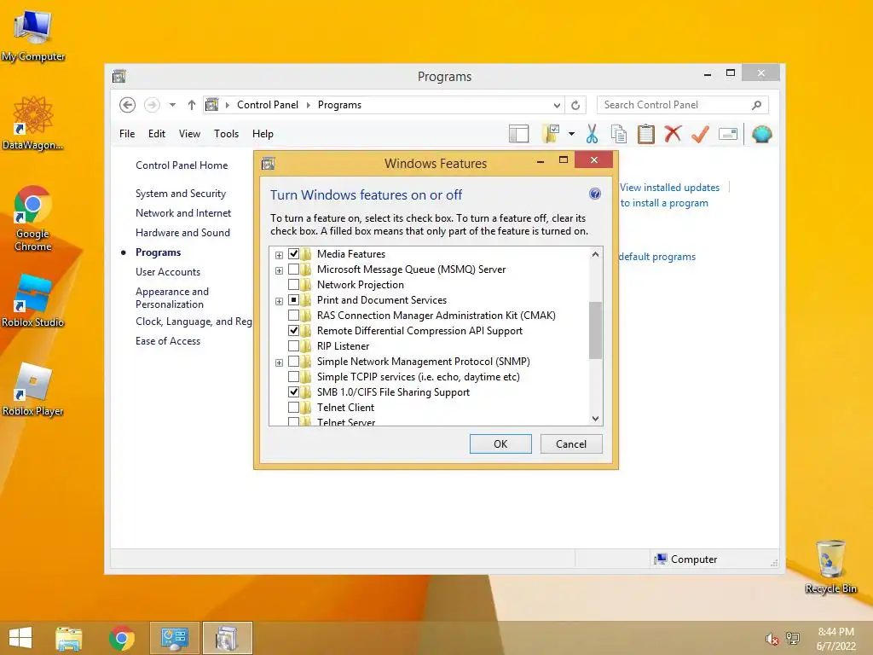Click the folder views toolbar icon
Viewport: 873px width, 655px height.
click(x=552, y=134)
